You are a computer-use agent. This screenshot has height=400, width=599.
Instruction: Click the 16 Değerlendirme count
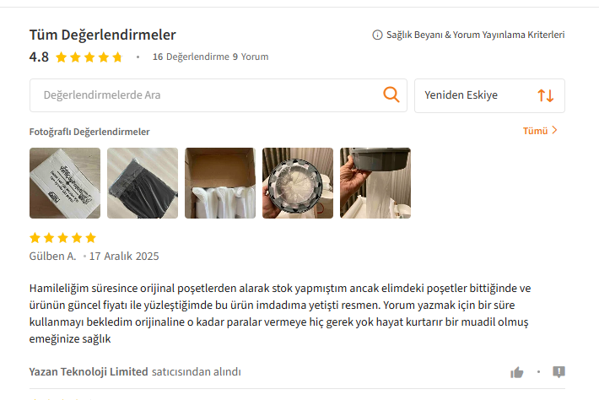191,57
